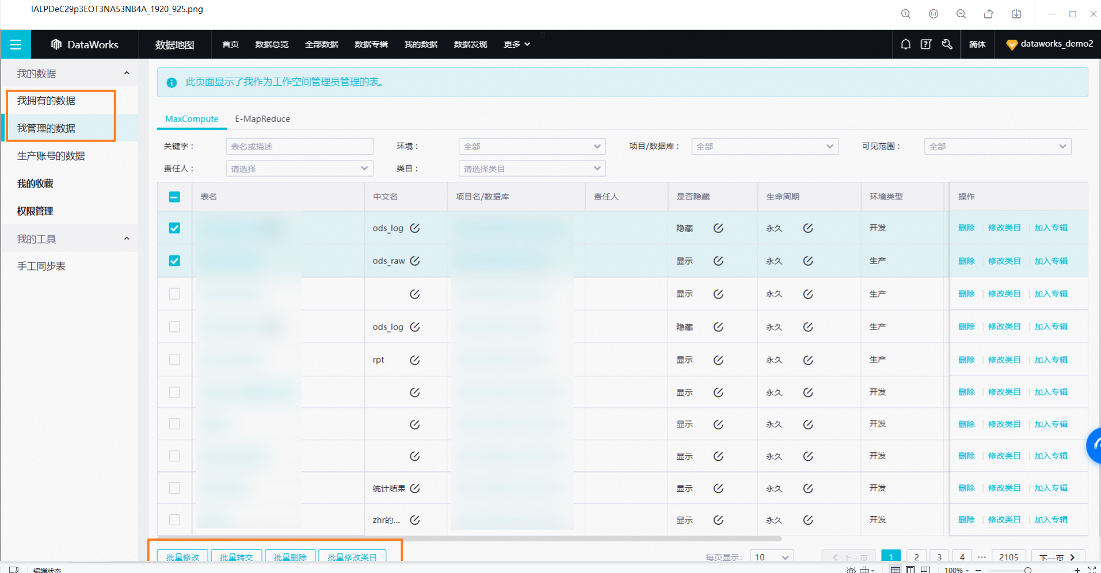Edit hidden status in the zhr的... row
Image resolution: width=1101 pixels, height=573 pixels.
(718, 520)
